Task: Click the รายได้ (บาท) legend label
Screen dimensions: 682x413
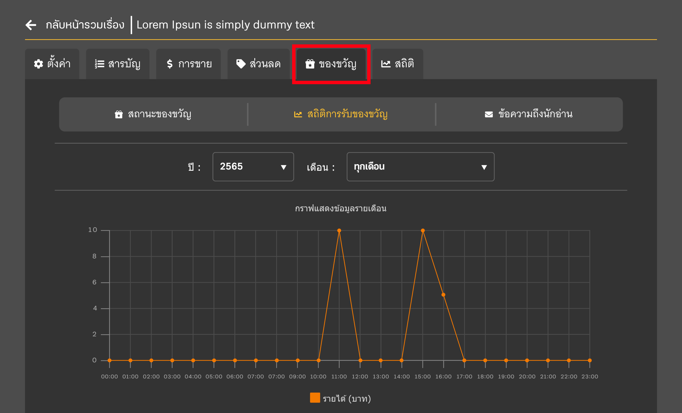Action: point(347,398)
